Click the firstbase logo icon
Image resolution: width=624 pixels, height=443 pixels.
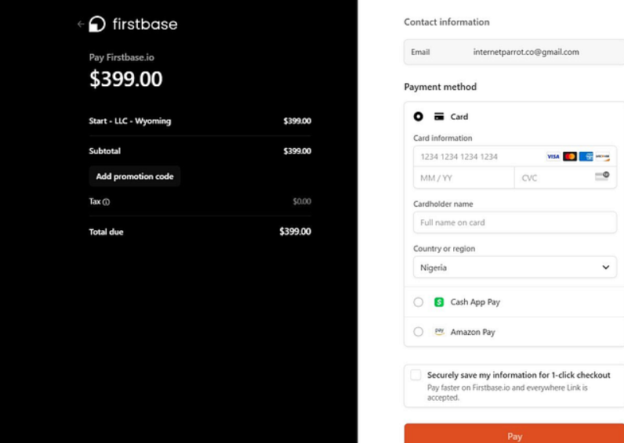pos(97,23)
